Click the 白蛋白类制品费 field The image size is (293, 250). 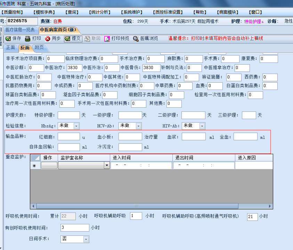(270, 86)
